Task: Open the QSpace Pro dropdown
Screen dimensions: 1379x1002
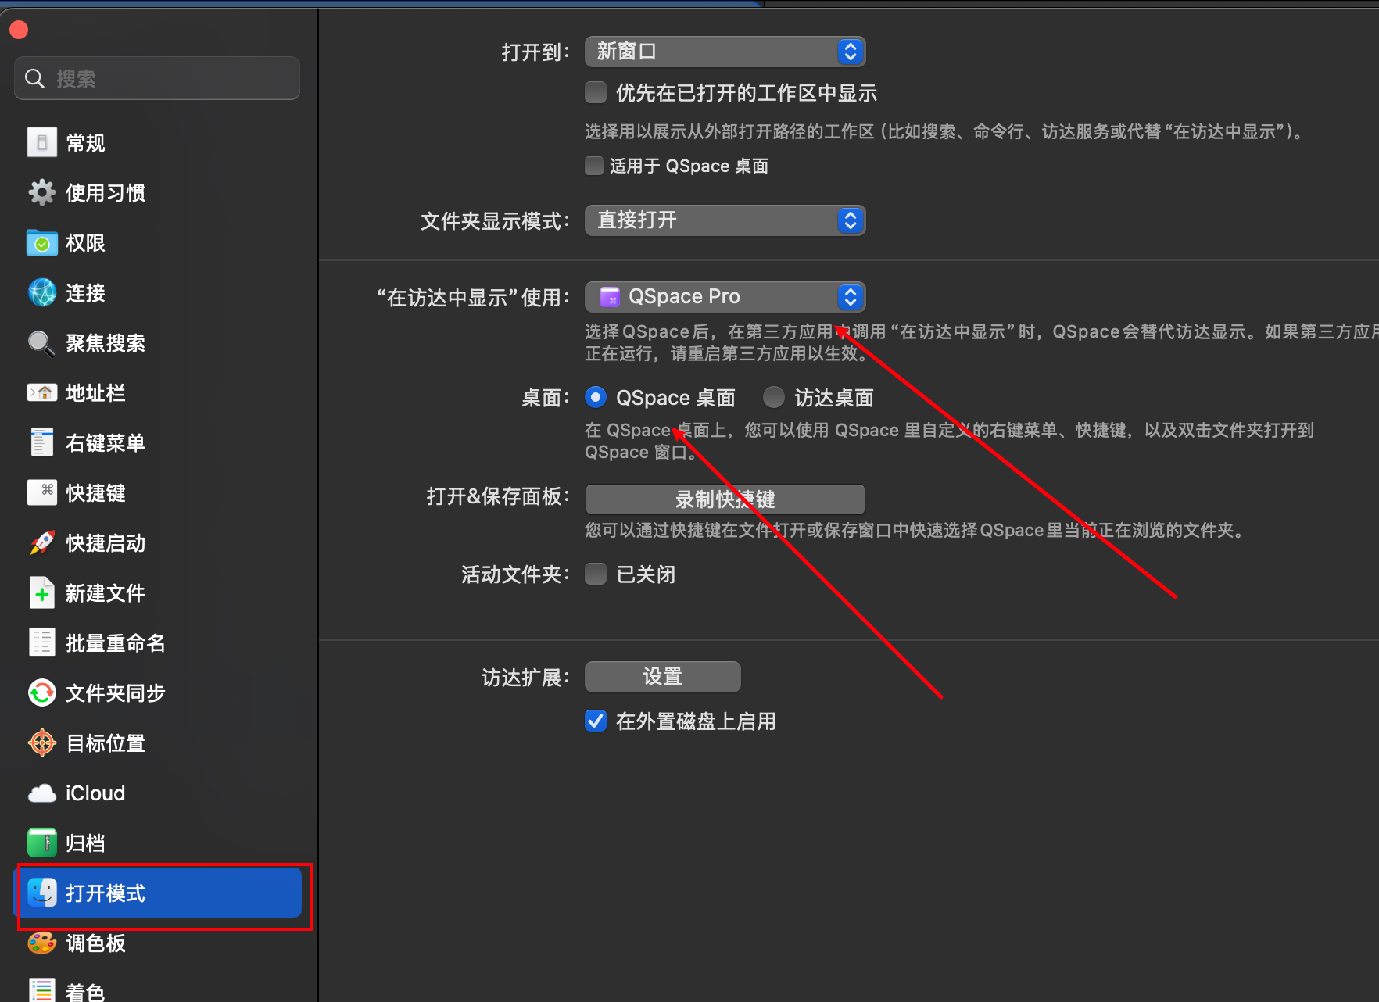Action: [725, 297]
